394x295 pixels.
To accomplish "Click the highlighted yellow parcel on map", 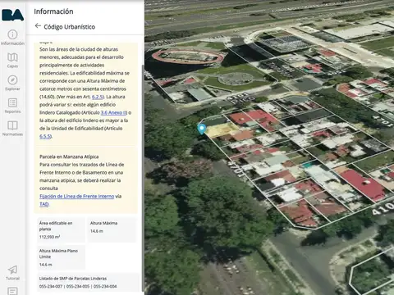I will point(221,129).
